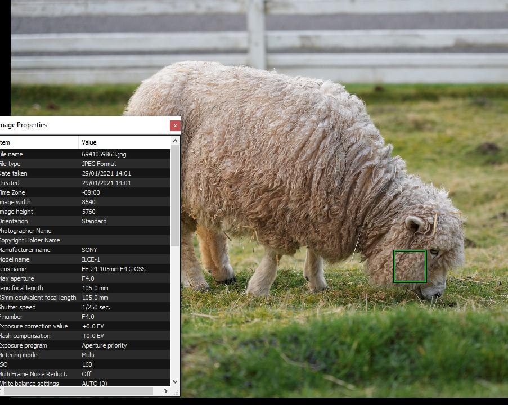Click the horizontal scrollbar thumb
Screen dimensions: 508x405
[77, 391]
